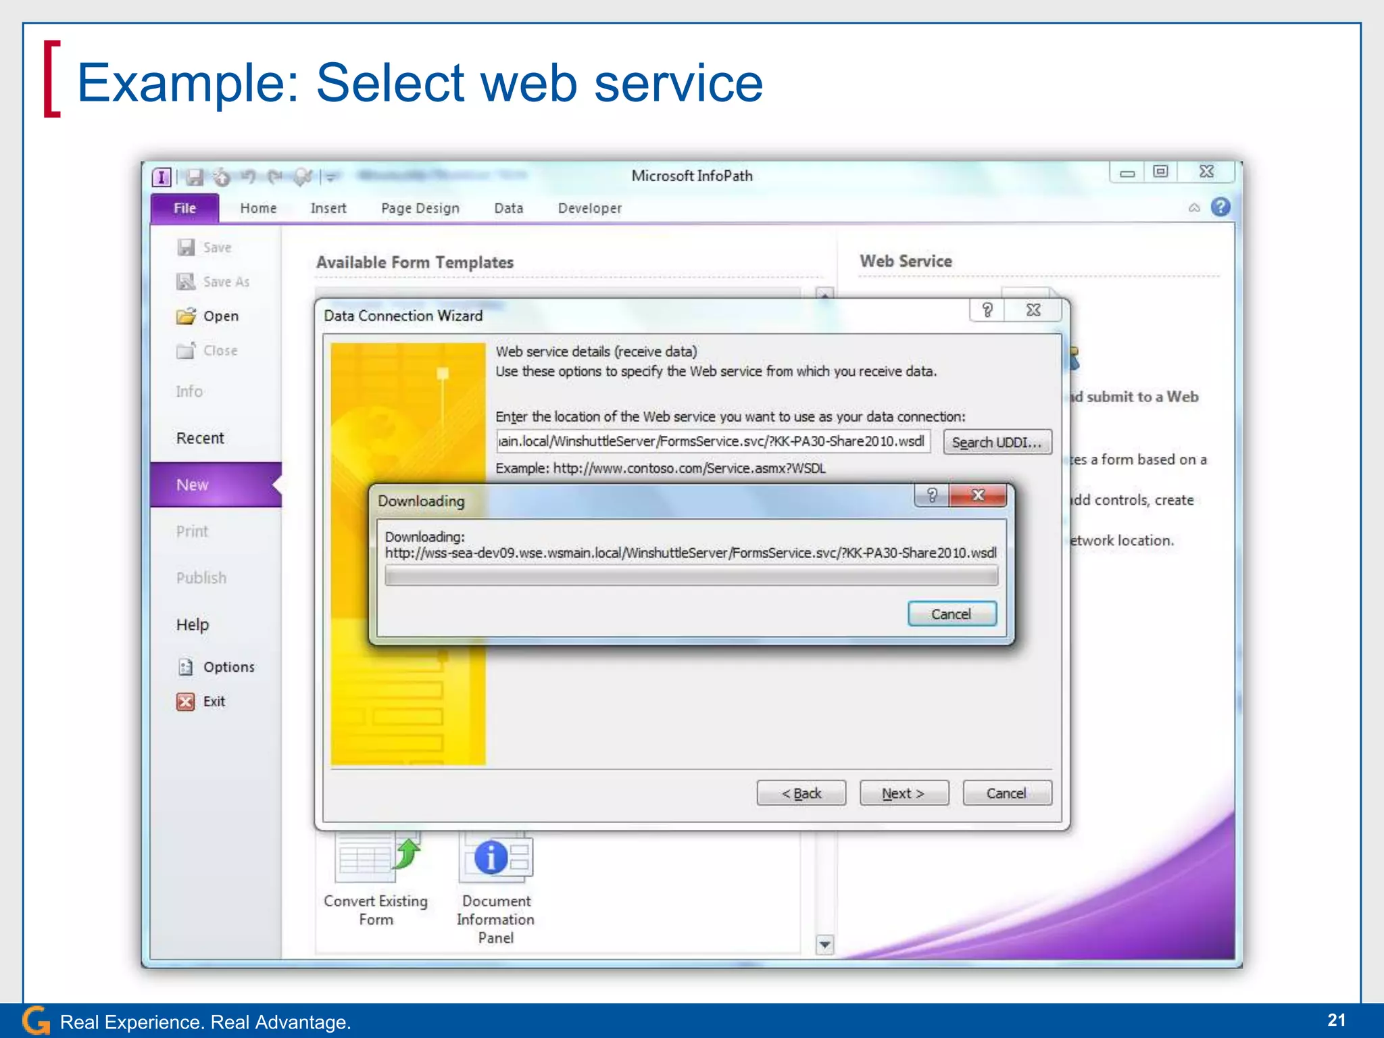Screen dimensions: 1384x1038
Task: Click Close in the backstage menu
Action: tap(220, 351)
